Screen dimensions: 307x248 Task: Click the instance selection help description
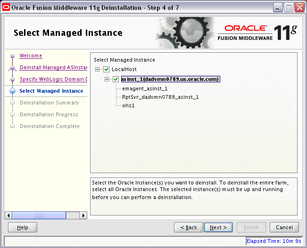coord(191,190)
